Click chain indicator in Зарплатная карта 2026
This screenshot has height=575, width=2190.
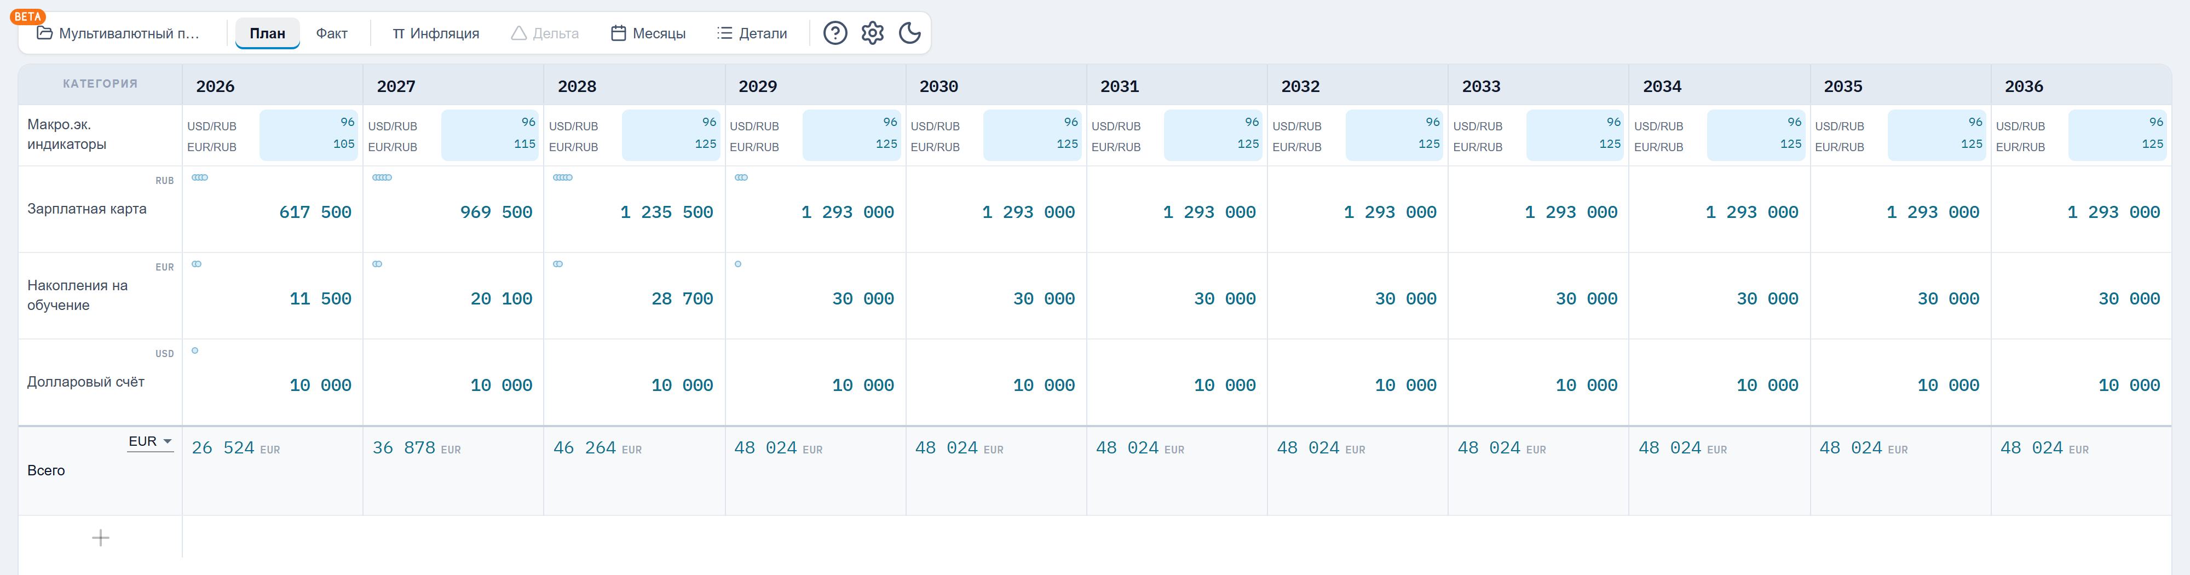pos(200,178)
